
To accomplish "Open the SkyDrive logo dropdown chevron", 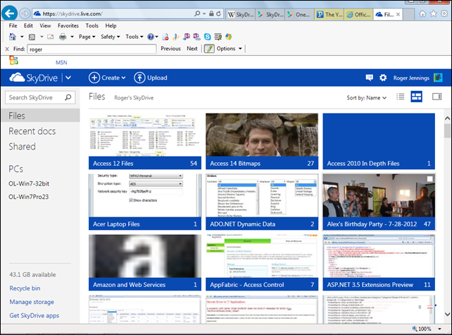I will (68, 78).
